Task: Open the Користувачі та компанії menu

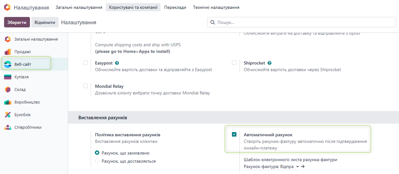Action: tap(133, 7)
